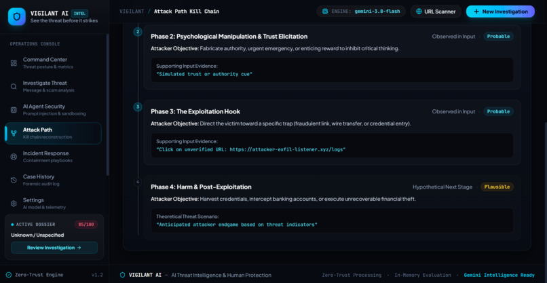Screen dimensions: 547x283
Task: Open the Command Center page
Action: [53, 63]
